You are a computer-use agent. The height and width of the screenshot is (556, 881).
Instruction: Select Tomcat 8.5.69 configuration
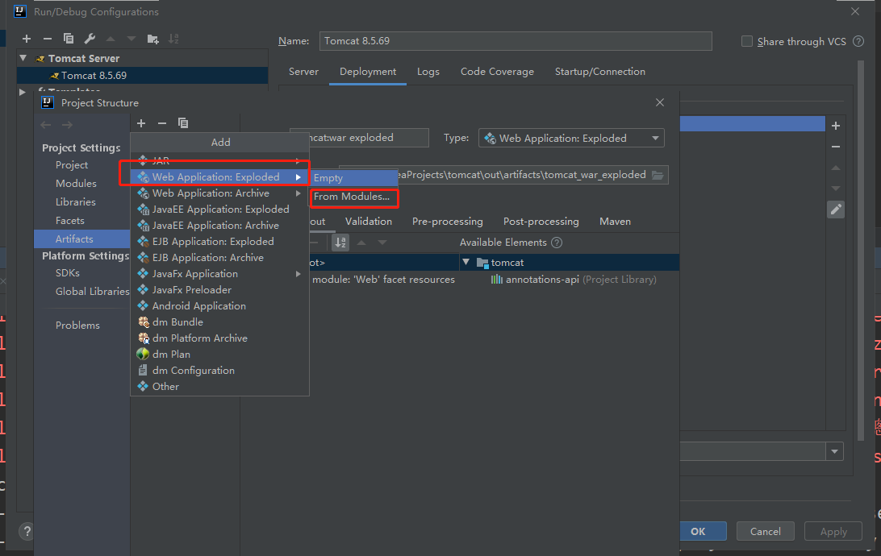click(143, 75)
